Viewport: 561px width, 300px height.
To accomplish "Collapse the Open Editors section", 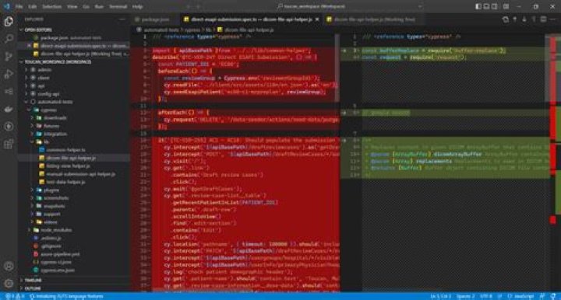I will coord(74,30).
